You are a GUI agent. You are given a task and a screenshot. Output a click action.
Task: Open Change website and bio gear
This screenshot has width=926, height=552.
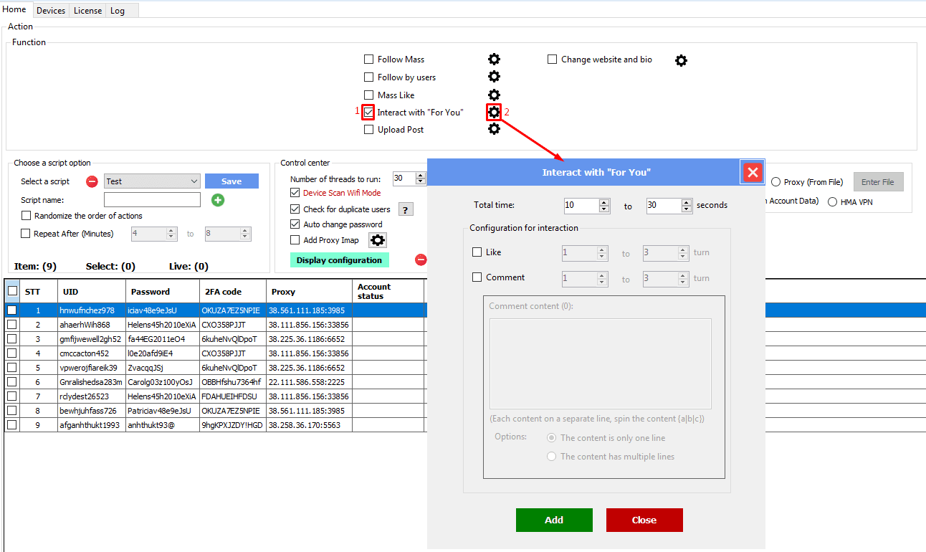(681, 61)
